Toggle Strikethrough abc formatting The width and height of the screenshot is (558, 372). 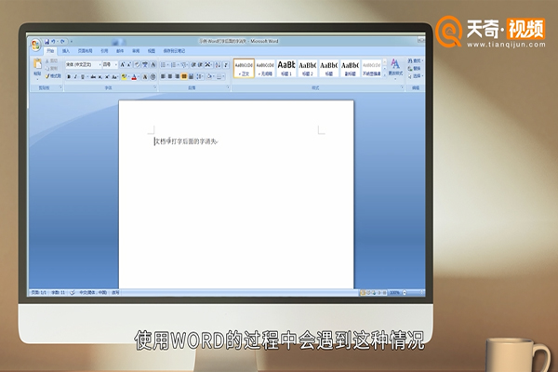[93, 77]
